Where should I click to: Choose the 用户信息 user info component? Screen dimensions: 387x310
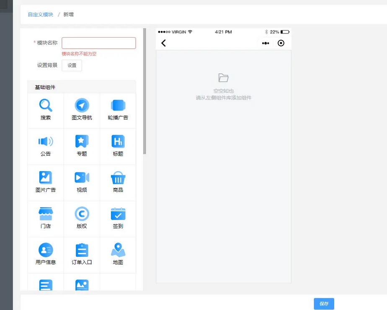pos(46,254)
